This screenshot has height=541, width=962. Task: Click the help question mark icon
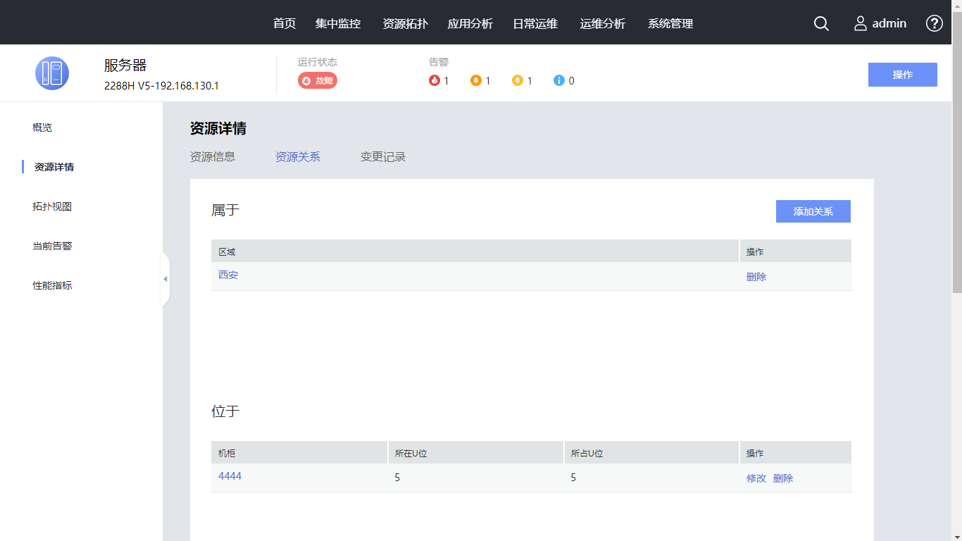(x=934, y=23)
